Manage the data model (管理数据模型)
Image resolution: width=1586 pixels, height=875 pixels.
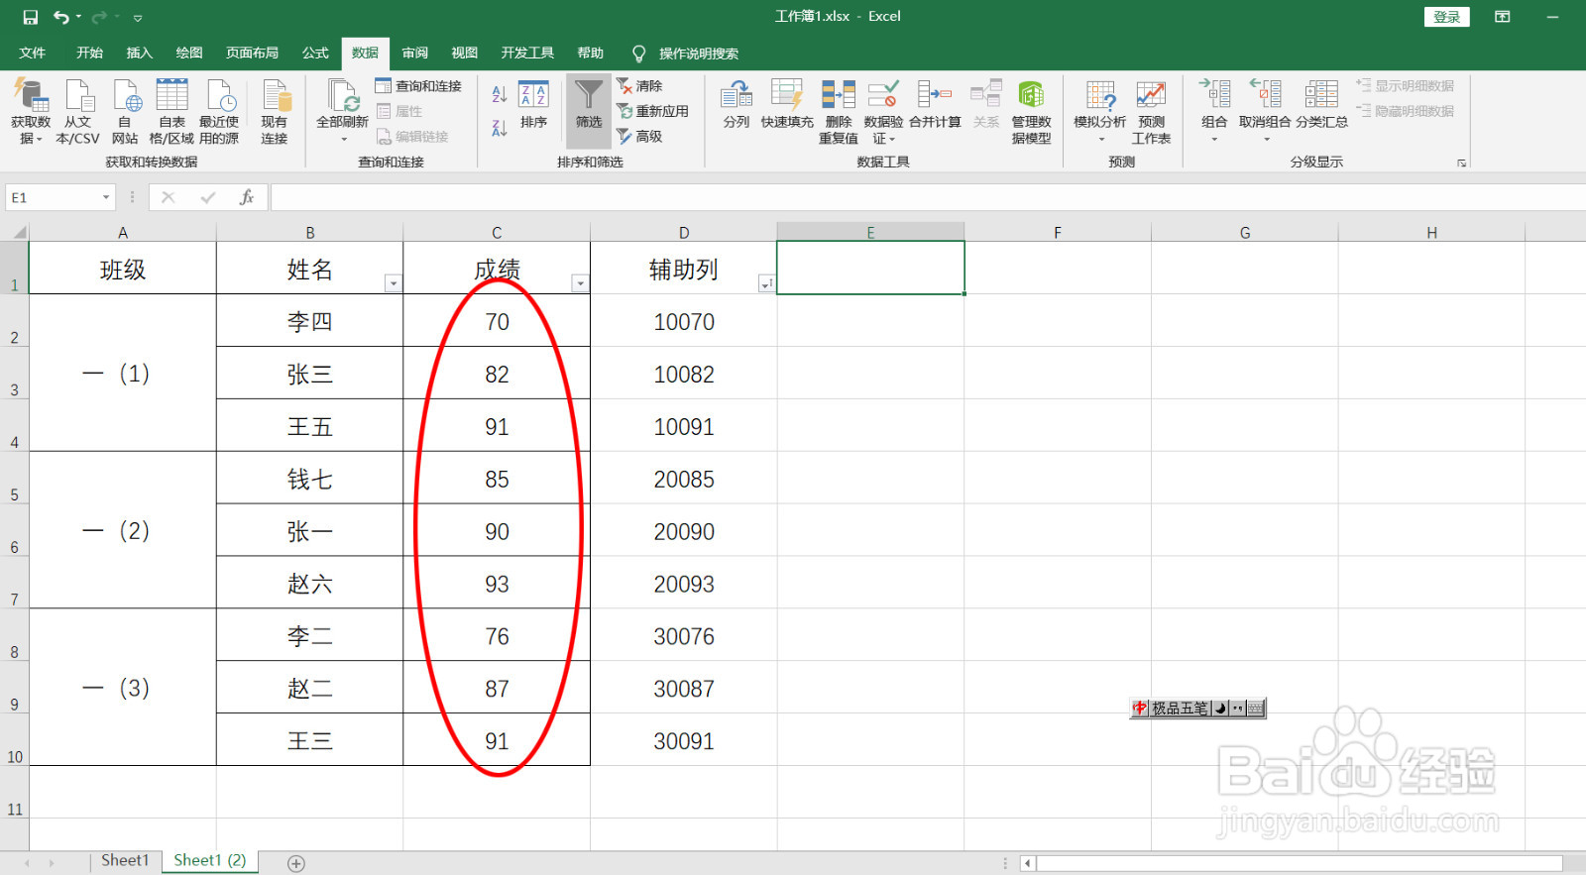click(1031, 112)
